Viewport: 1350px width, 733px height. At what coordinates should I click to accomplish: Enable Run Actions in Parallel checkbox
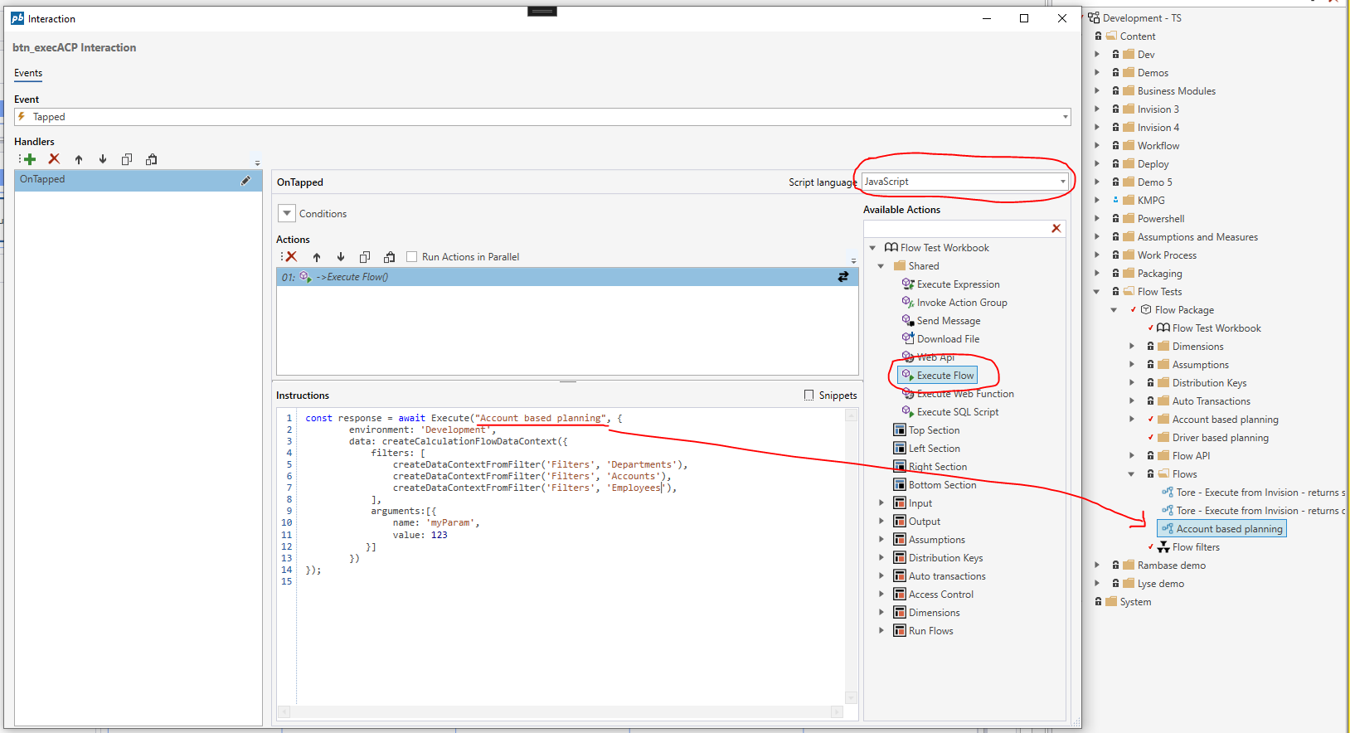(411, 257)
